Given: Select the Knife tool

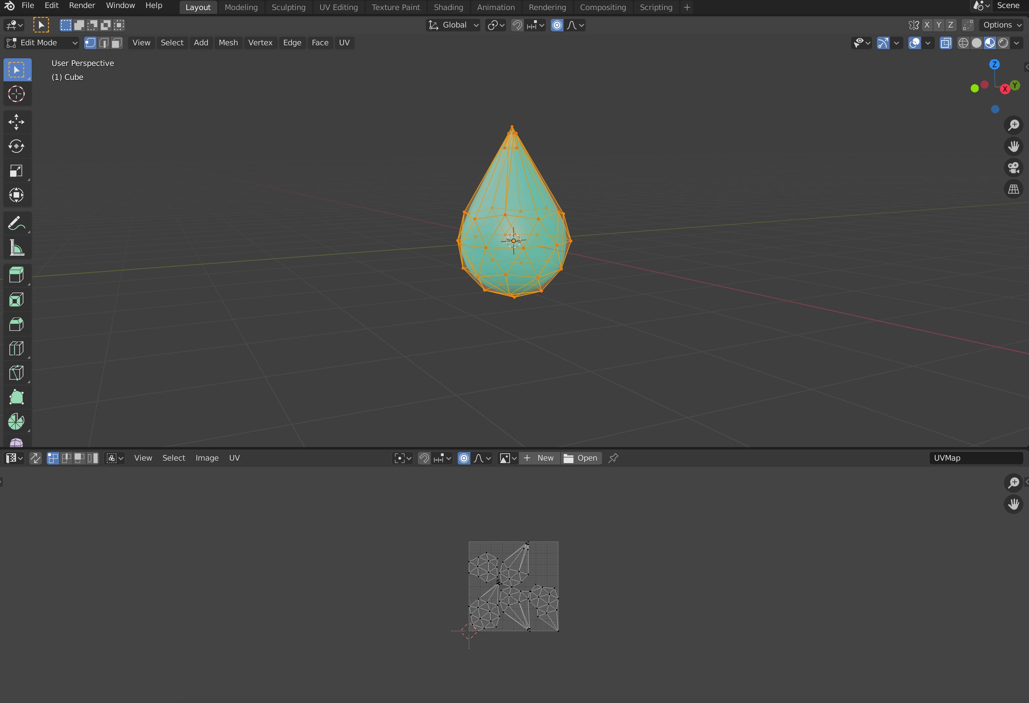Looking at the screenshot, I should [x=17, y=373].
